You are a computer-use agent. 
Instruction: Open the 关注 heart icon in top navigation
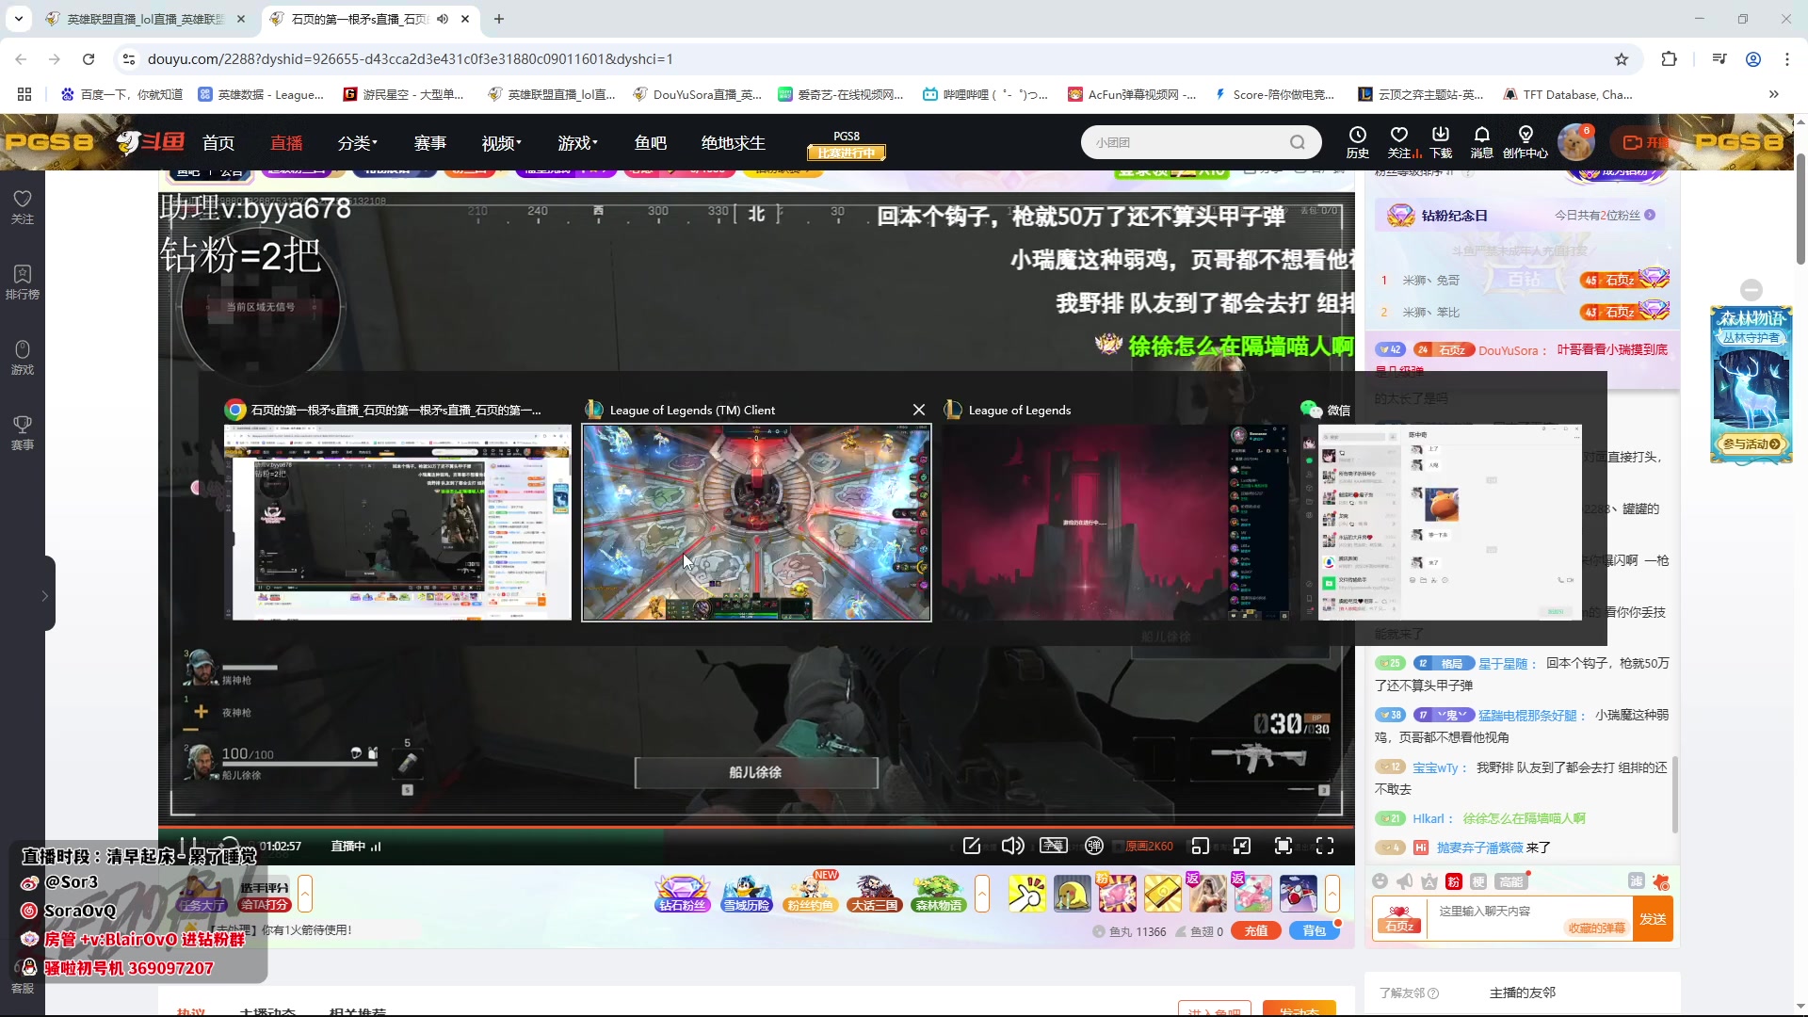coord(1399,135)
